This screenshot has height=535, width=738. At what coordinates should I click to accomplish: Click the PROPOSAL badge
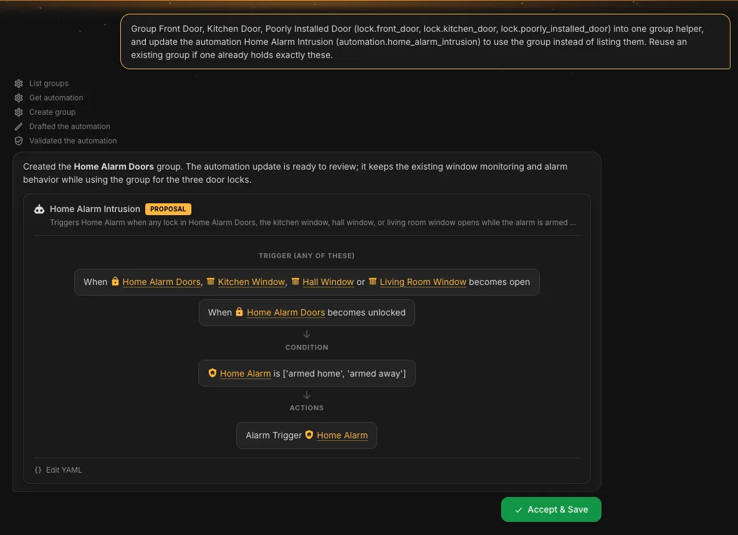point(168,209)
